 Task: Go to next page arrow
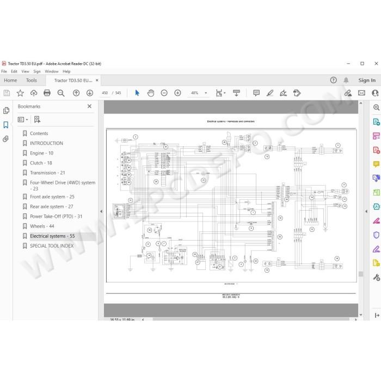(x=90, y=93)
